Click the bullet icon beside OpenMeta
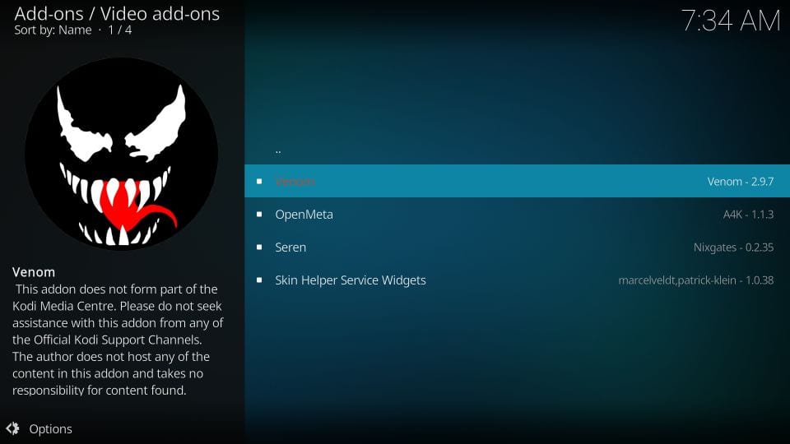 259,214
